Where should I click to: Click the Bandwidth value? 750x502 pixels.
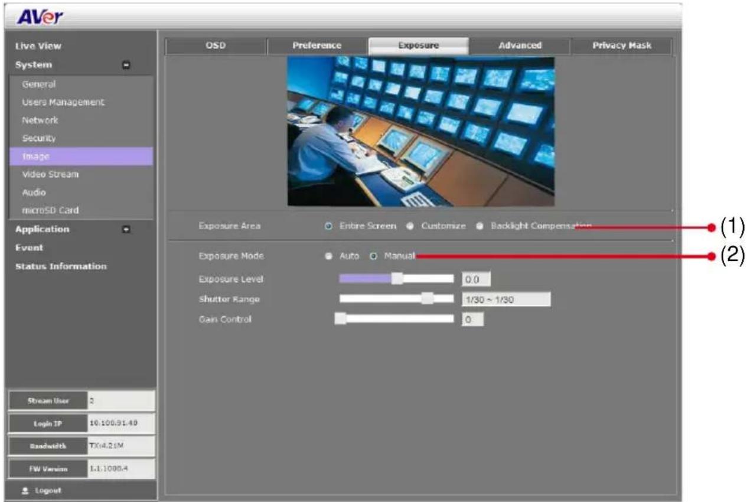click(x=121, y=446)
